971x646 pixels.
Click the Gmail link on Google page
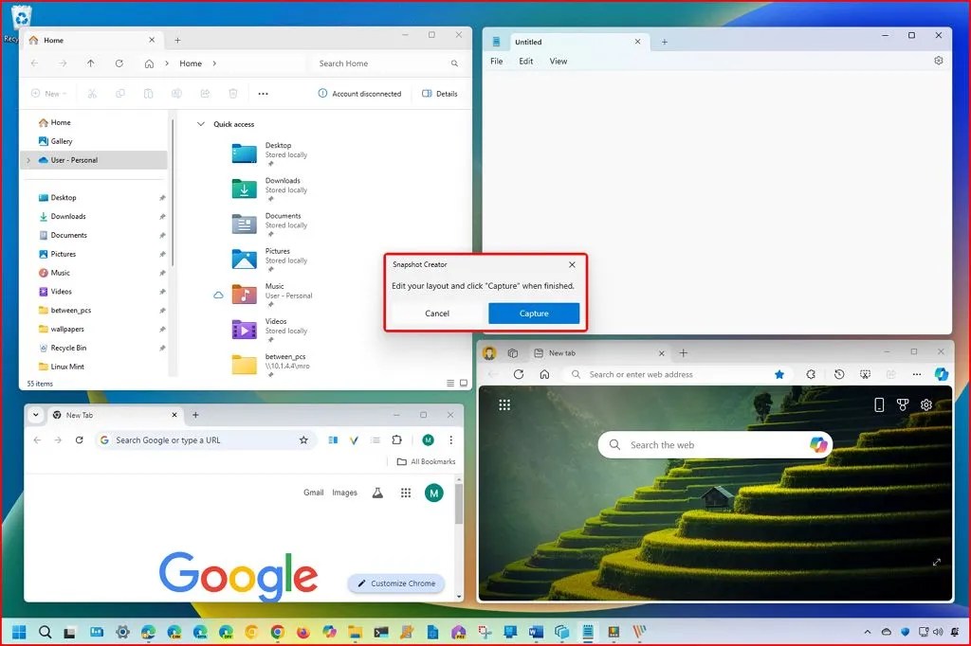point(313,493)
